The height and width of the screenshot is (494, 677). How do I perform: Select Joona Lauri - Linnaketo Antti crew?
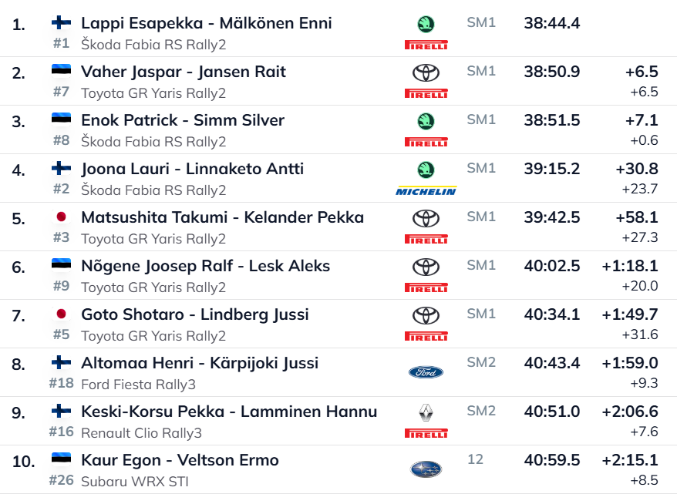[x=192, y=169]
